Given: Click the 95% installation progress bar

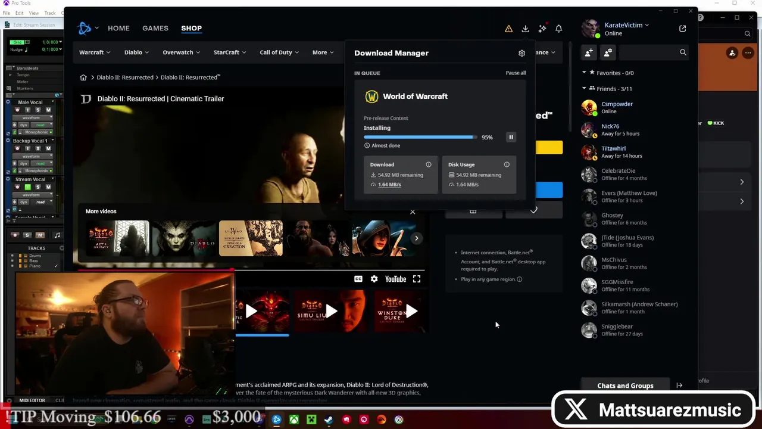Looking at the screenshot, I should tap(420, 137).
